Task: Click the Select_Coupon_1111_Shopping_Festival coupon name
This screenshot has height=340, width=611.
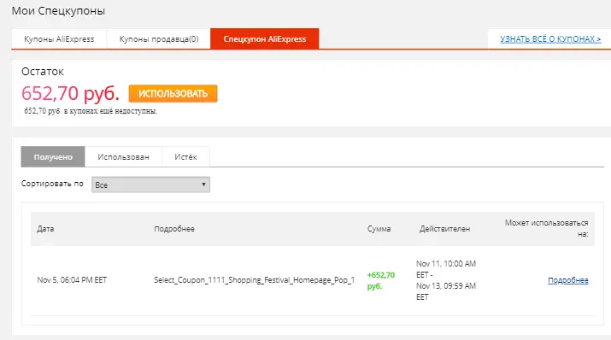Action: click(254, 280)
